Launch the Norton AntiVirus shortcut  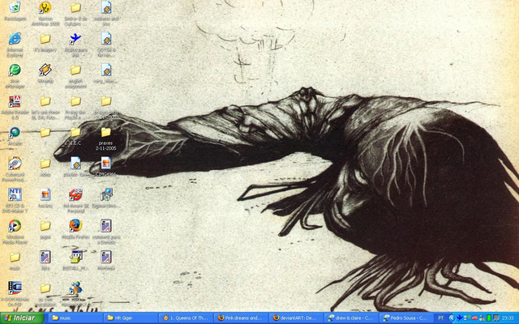[45, 8]
